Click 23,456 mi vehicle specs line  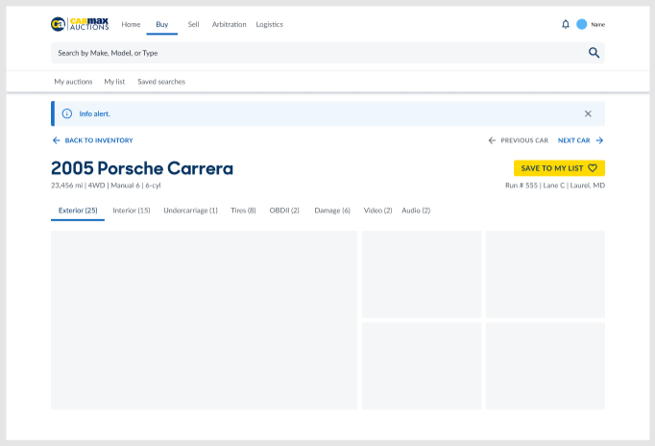point(106,186)
